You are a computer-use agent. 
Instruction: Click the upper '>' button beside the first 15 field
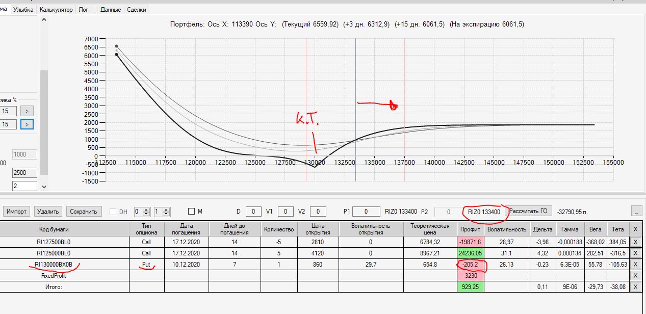coord(27,111)
